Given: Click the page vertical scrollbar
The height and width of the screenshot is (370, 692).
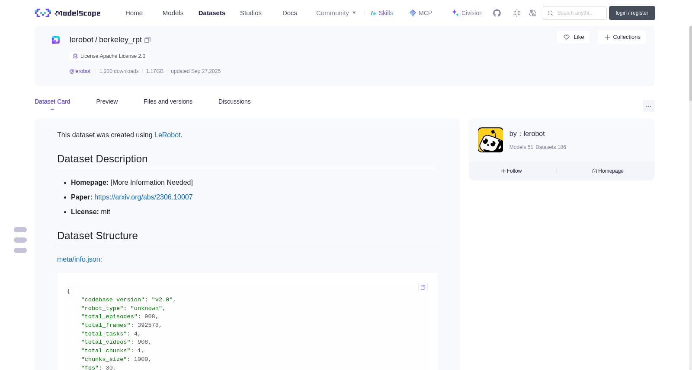Looking at the screenshot, I should pos(690,63).
